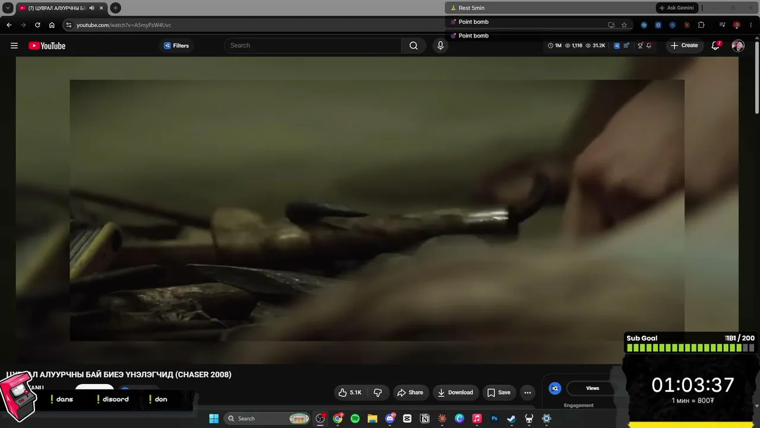This screenshot has height=428, width=760.
Task: Like the video with thumbs up
Action: coord(349,392)
